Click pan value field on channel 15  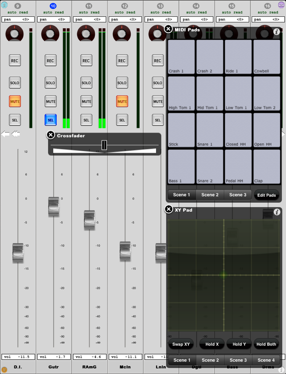tap(232, 19)
